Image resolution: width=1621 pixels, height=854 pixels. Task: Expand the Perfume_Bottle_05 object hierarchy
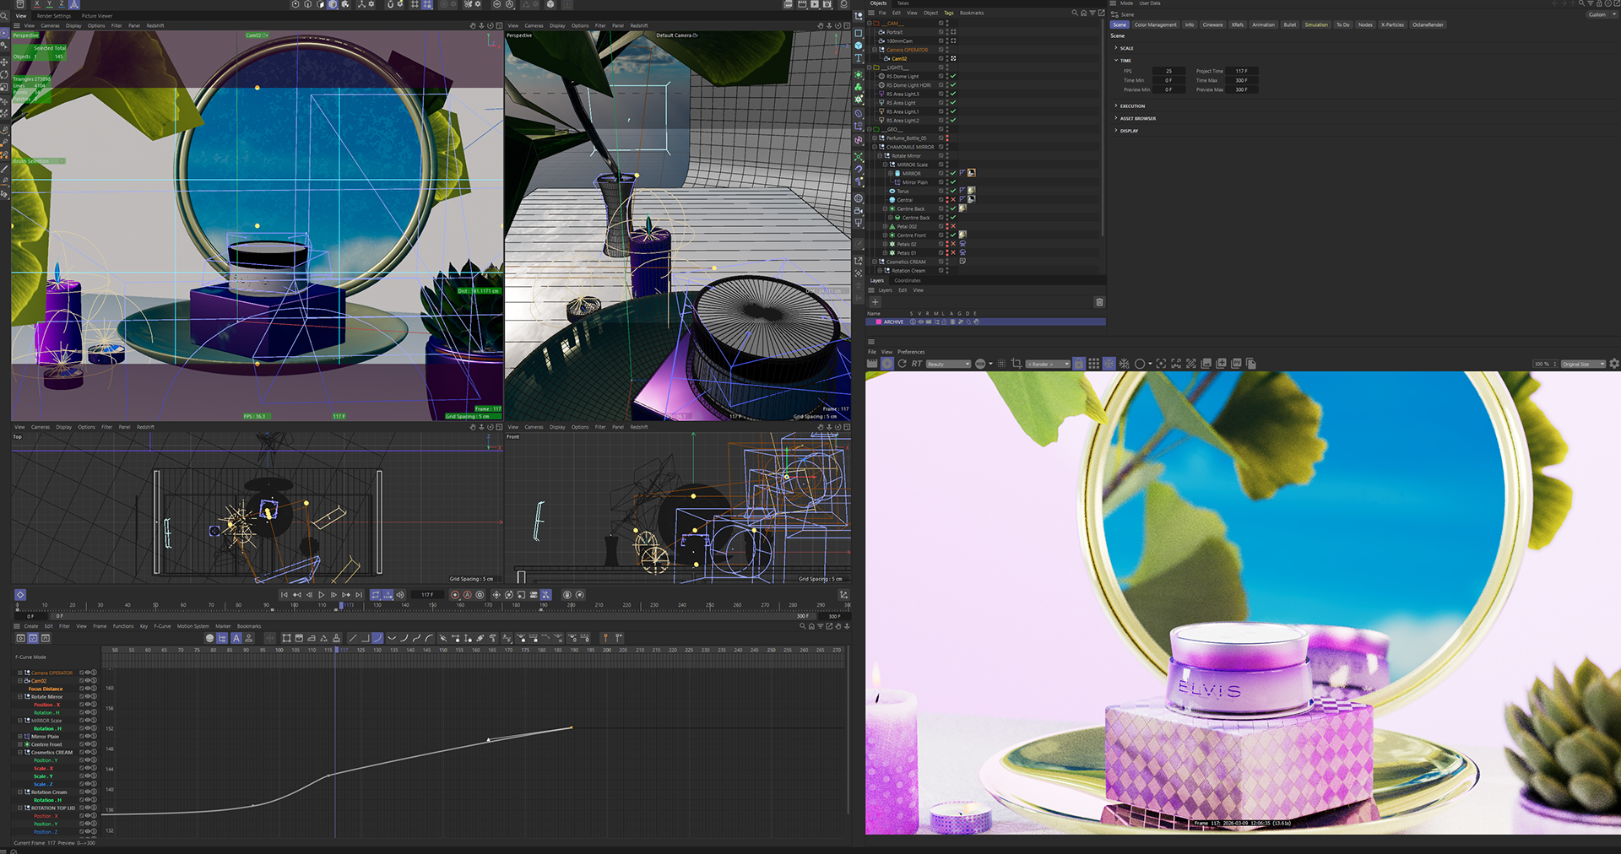[x=875, y=138]
